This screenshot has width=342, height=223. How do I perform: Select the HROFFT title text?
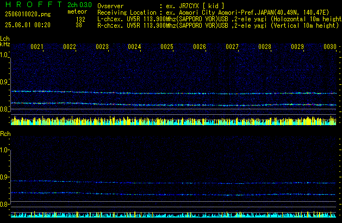pos(34,4)
